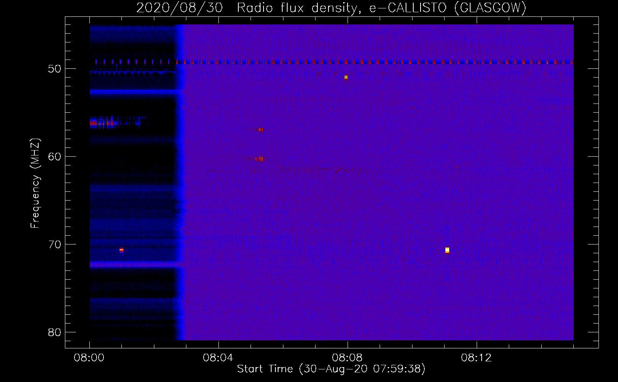This screenshot has height=382, width=618.
Task: Click the date '2020/08/30' in the title
Action: point(180,8)
